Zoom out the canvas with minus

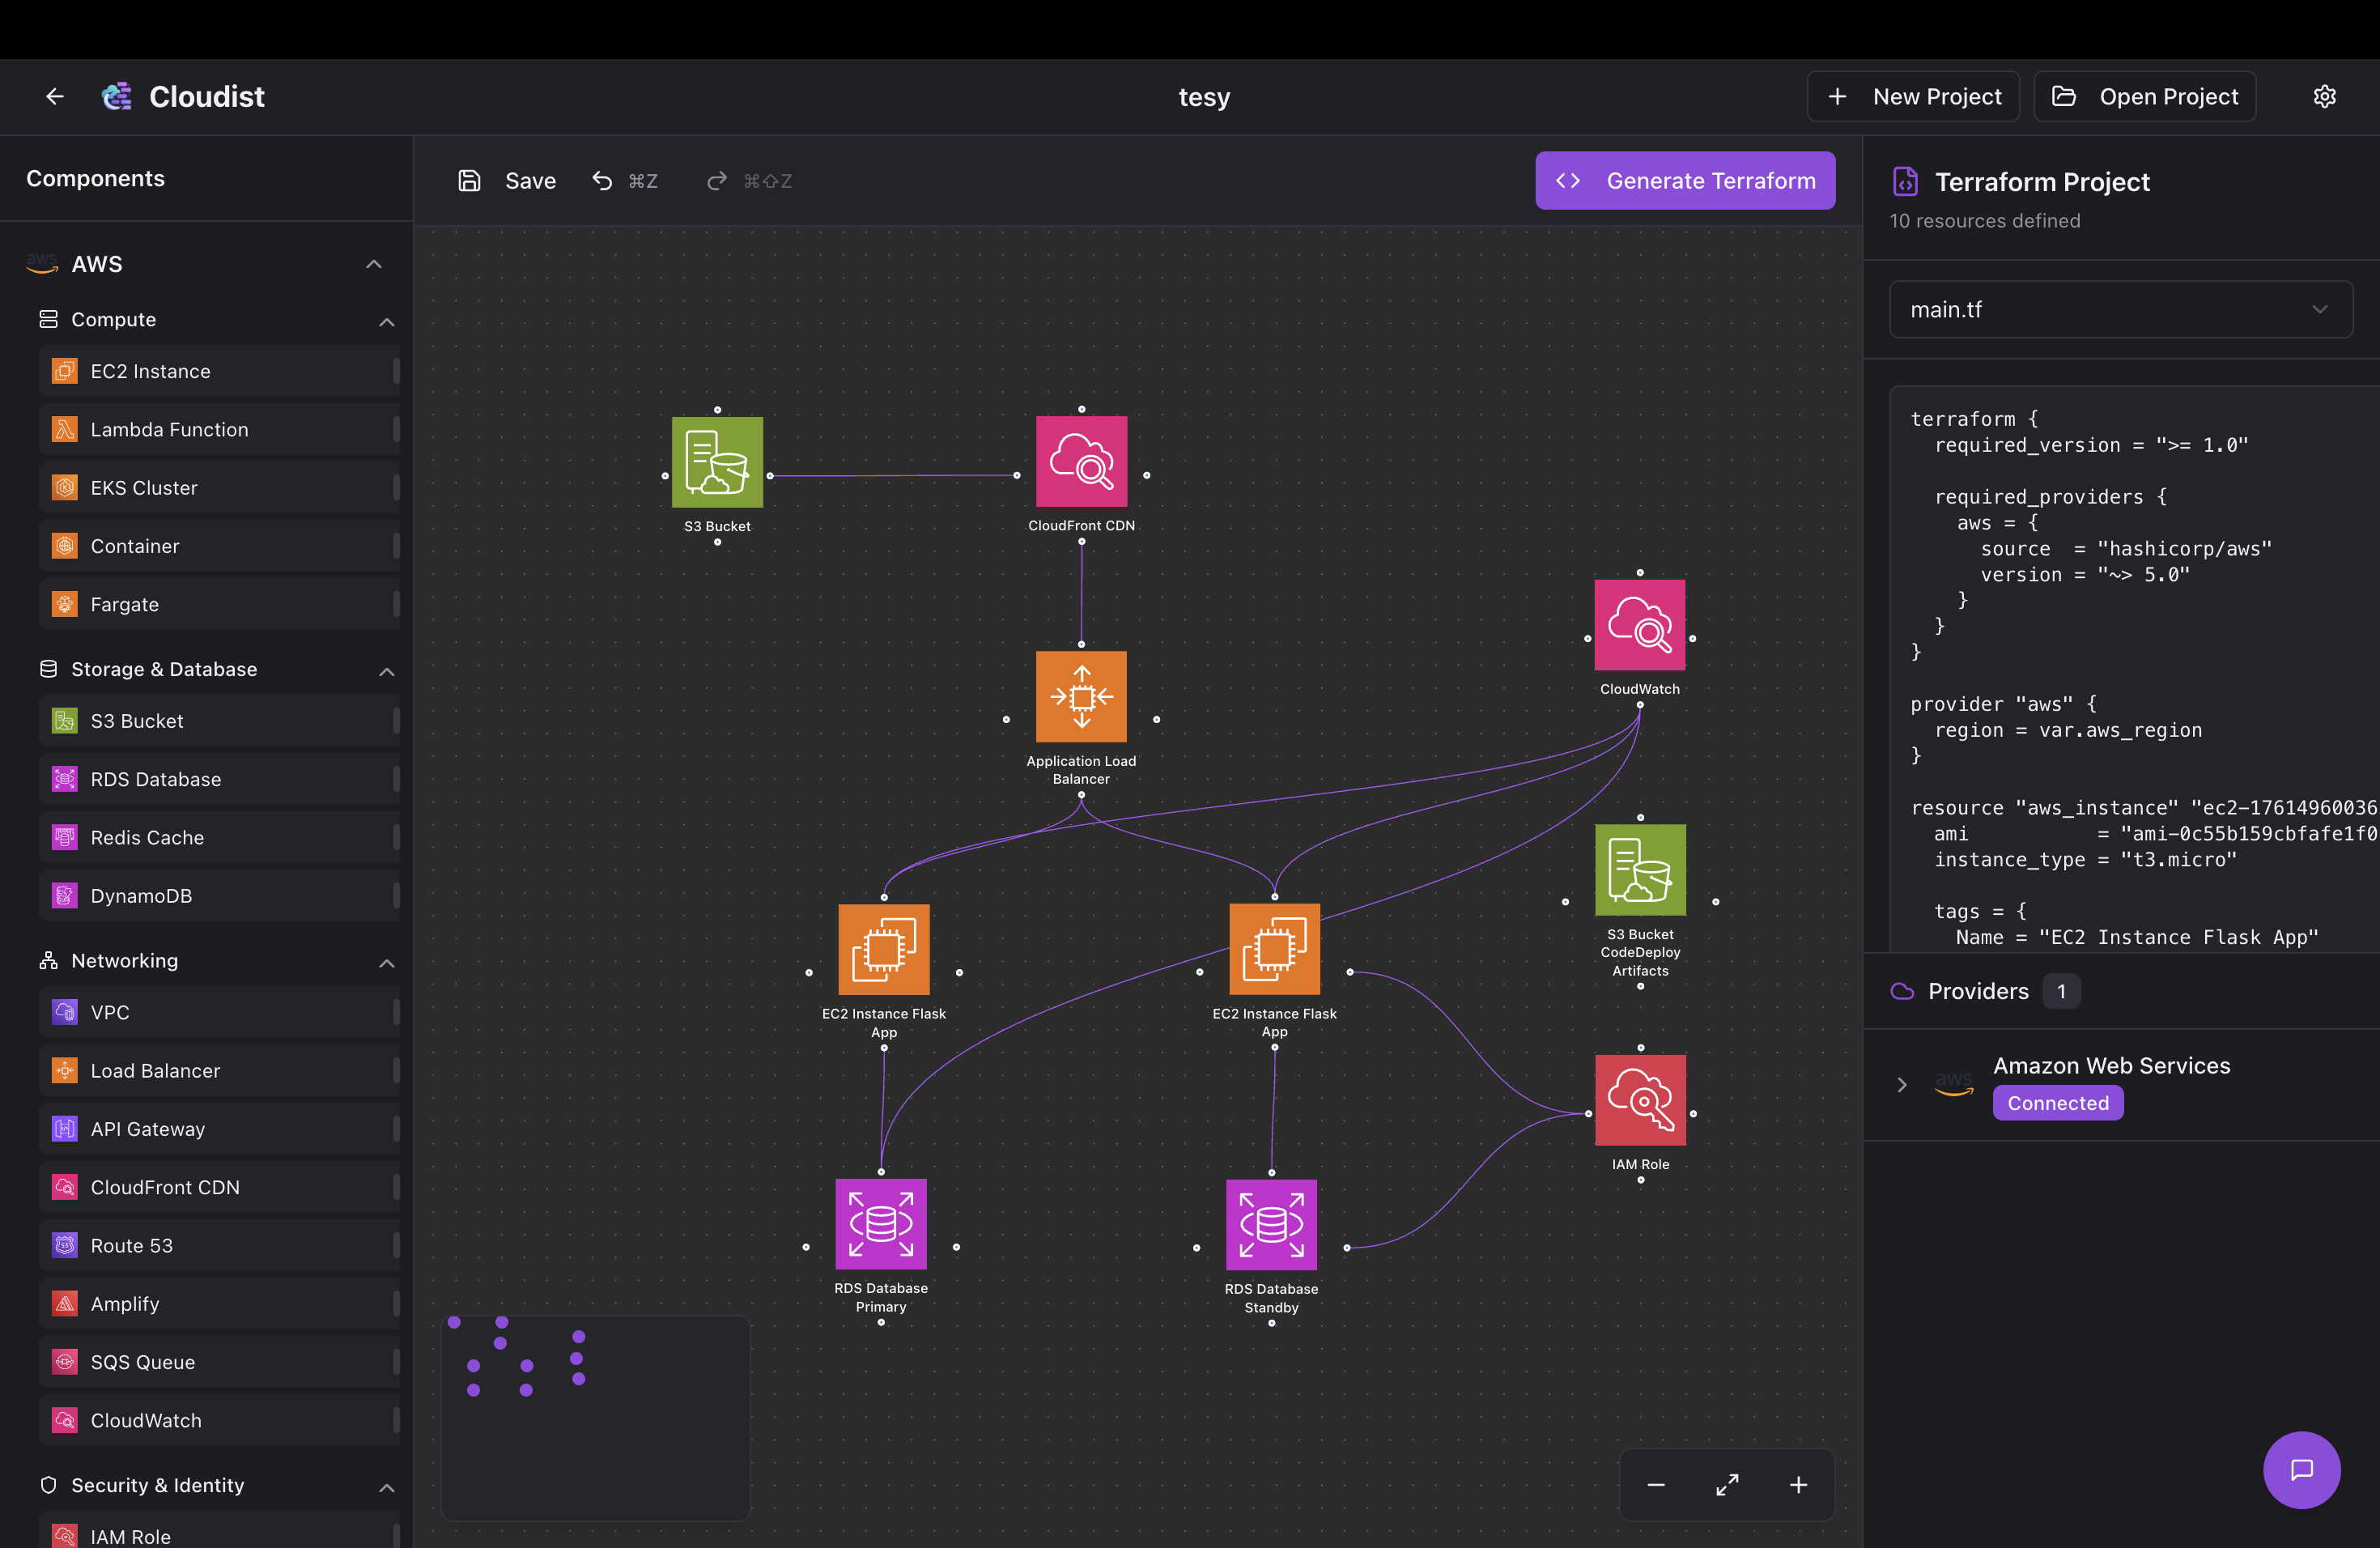tap(1656, 1485)
